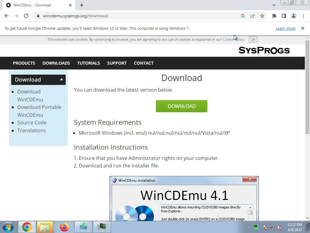Click the green-arrow installer taskbar icon
The width and height of the screenshot is (310, 233).
tap(83, 227)
